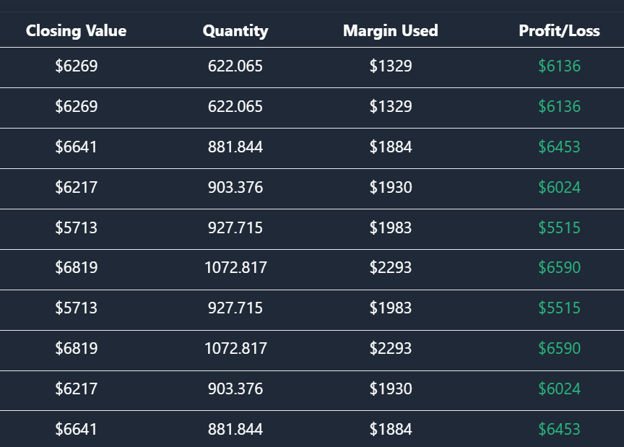
Task: Click the second $1983 margin used cell
Action: 391,308
